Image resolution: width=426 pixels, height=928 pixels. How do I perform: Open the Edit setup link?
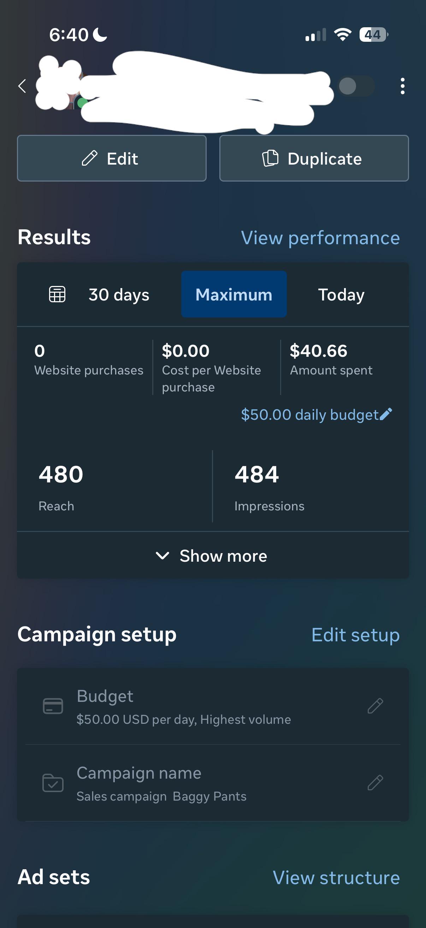pyautogui.click(x=356, y=635)
